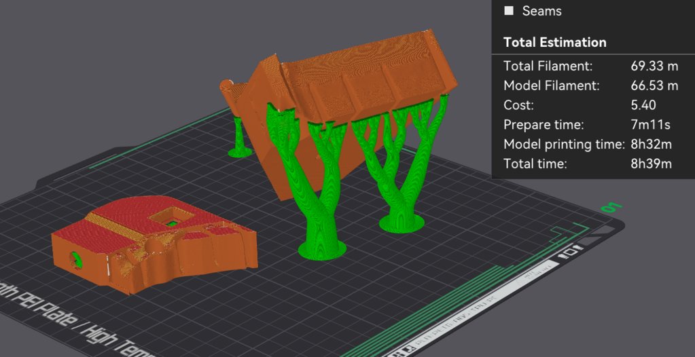
Task: Select the Total Filament value 69.33 m
Action: [654, 67]
